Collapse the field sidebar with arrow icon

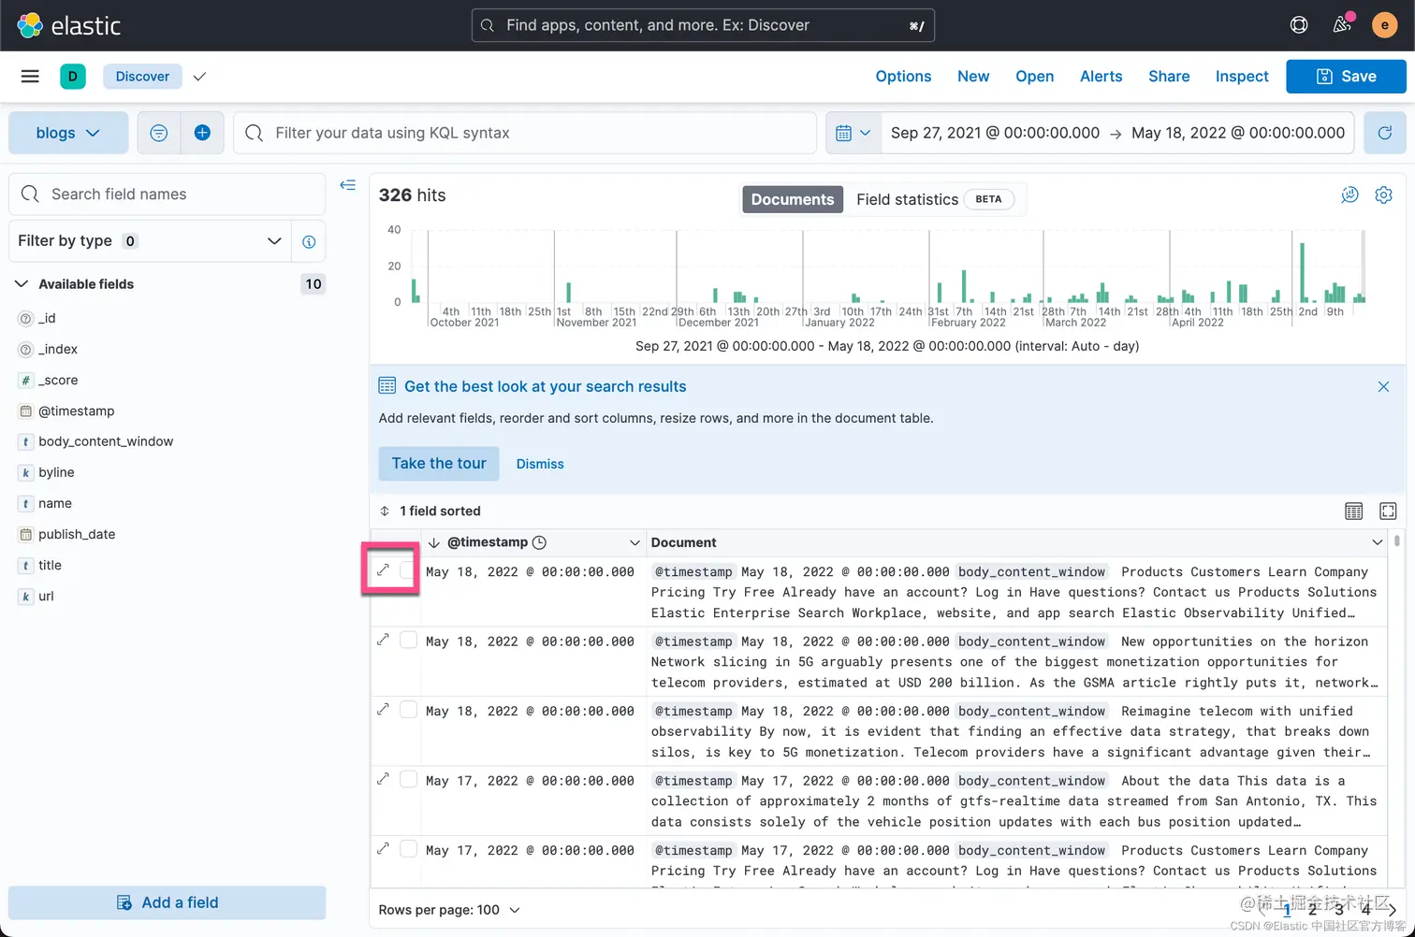[348, 185]
